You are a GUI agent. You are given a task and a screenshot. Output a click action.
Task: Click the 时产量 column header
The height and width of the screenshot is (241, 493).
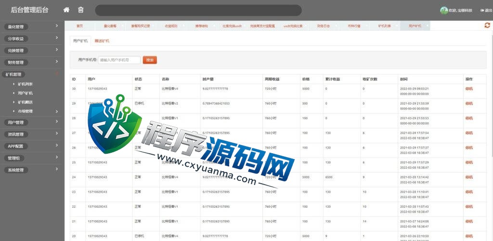pyautogui.click(x=208, y=79)
